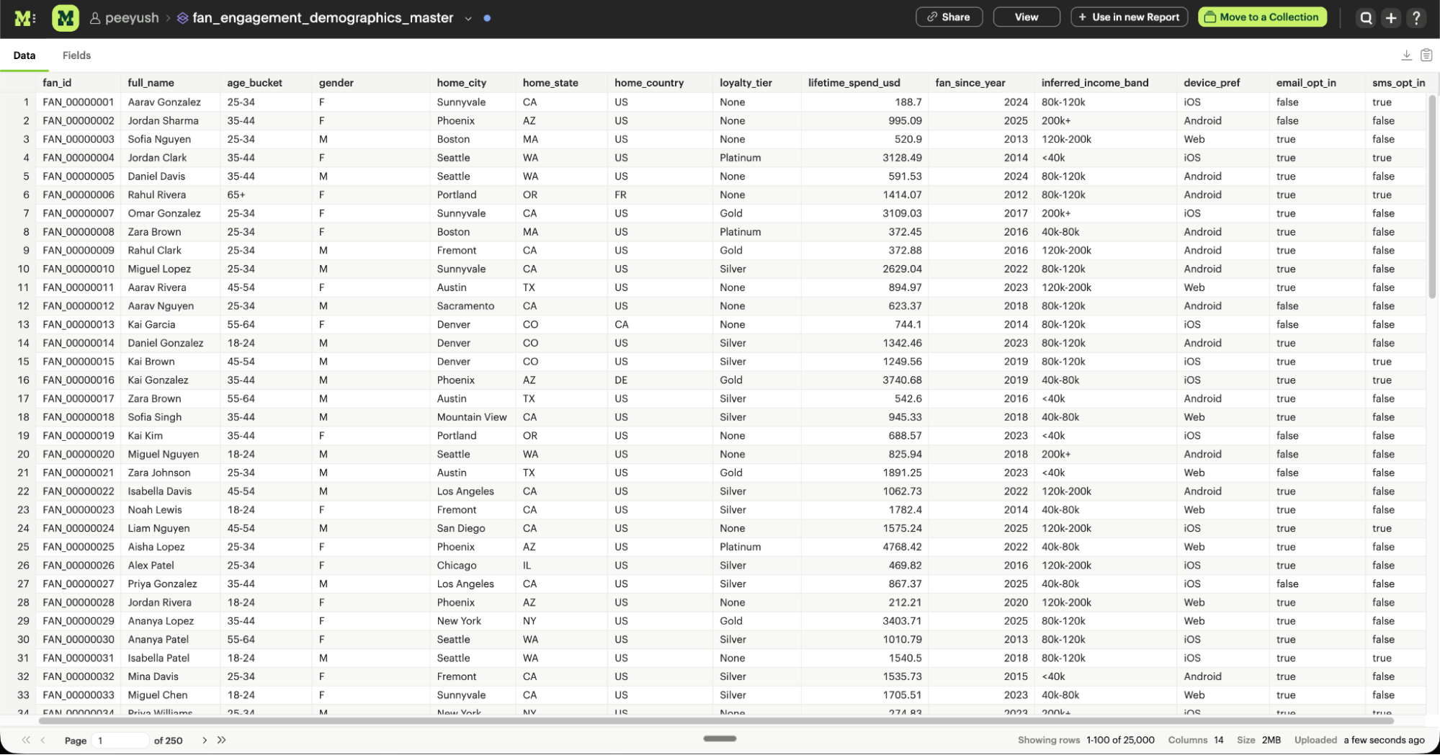
Task: Select row 4's Platinum loyalty cell
Action: [x=740, y=157]
